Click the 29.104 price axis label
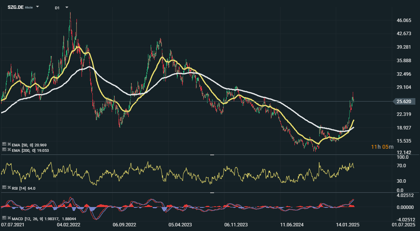 (404, 87)
